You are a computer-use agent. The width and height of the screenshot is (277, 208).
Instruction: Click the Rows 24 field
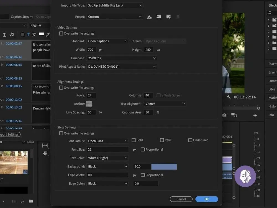[91, 95]
